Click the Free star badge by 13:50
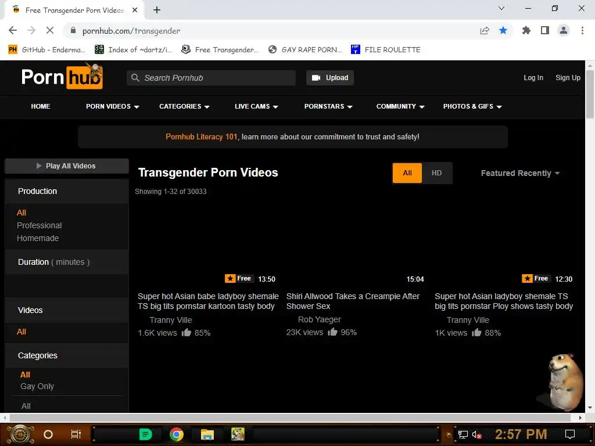Screen dimensions: 595x446 tap(238, 278)
